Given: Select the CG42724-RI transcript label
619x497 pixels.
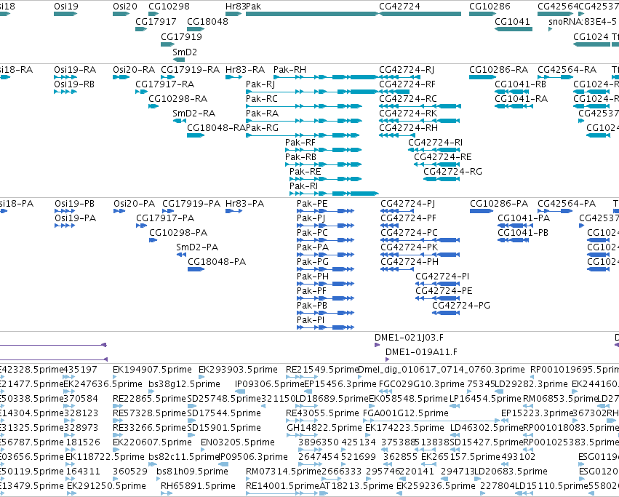Looking at the screenshot, I should [436, 143].
